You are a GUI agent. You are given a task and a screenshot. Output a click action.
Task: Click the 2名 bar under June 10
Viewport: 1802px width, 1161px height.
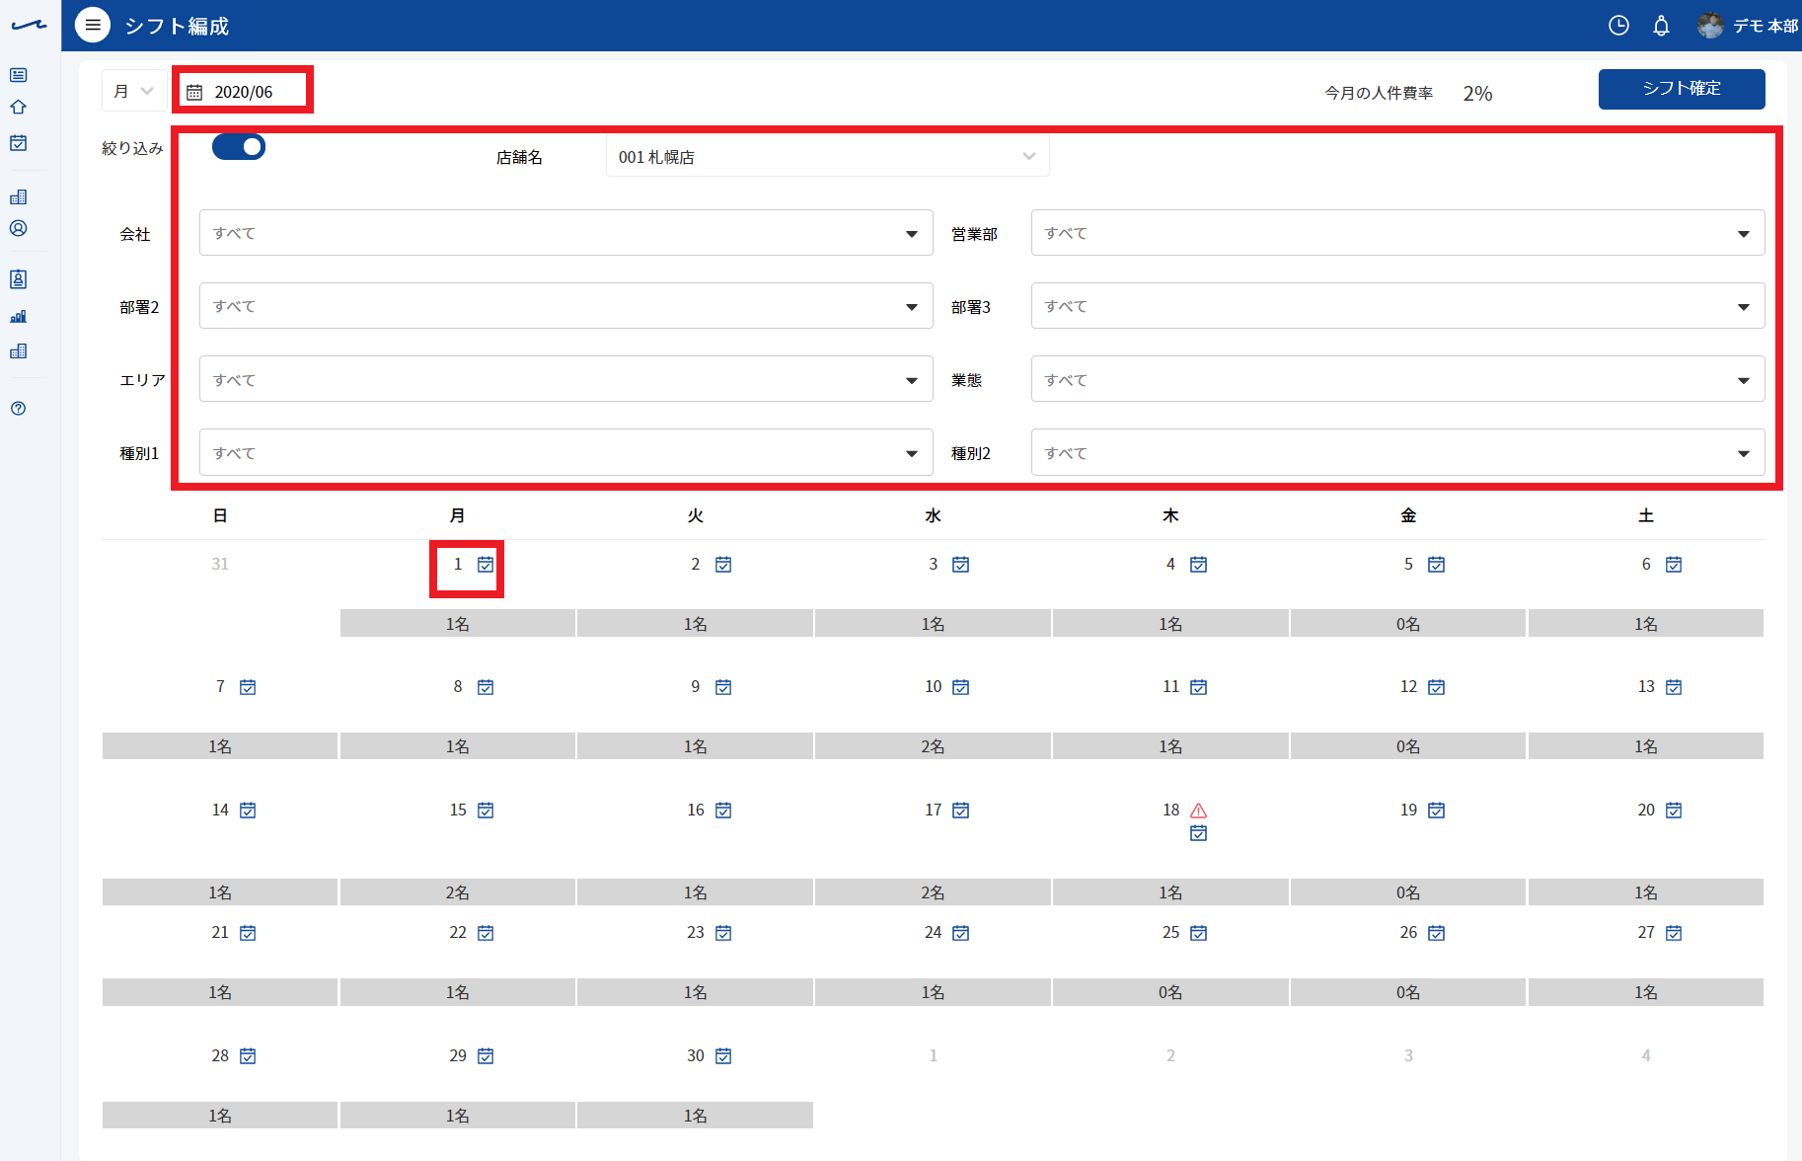933,746
